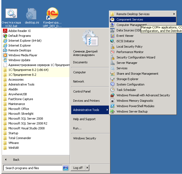Open the Adobe Reader XI icon
The image size is (182, 174).
5,31
